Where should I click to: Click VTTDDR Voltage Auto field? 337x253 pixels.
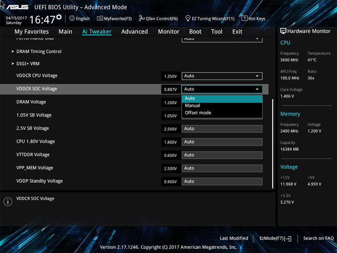[x=222, y=155]
